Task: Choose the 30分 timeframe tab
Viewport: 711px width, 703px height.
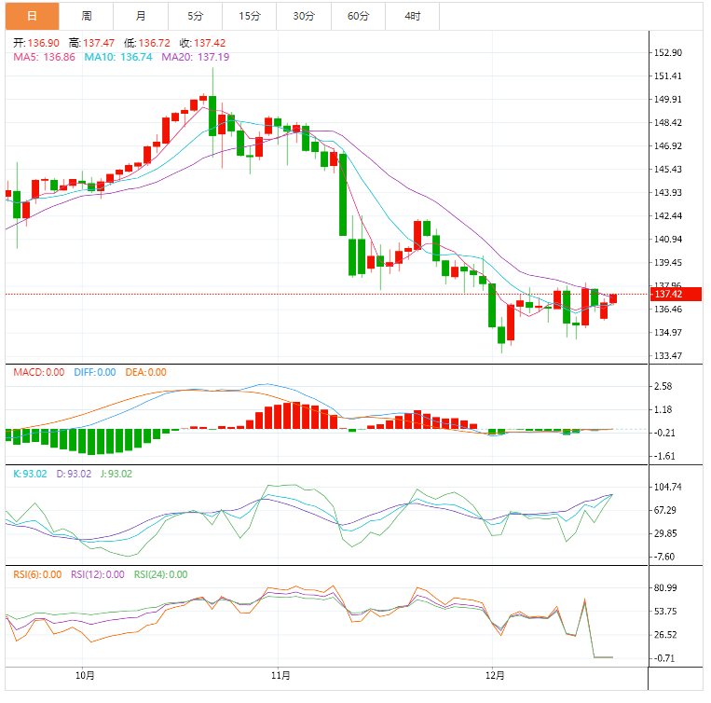Action: 304,16
